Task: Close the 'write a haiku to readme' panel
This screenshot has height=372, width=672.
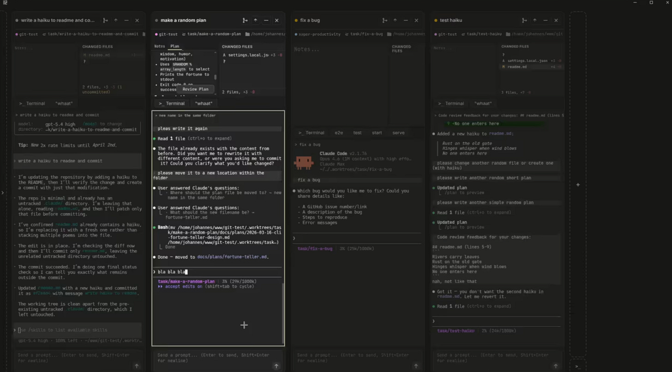Action: tap(137, 20)
